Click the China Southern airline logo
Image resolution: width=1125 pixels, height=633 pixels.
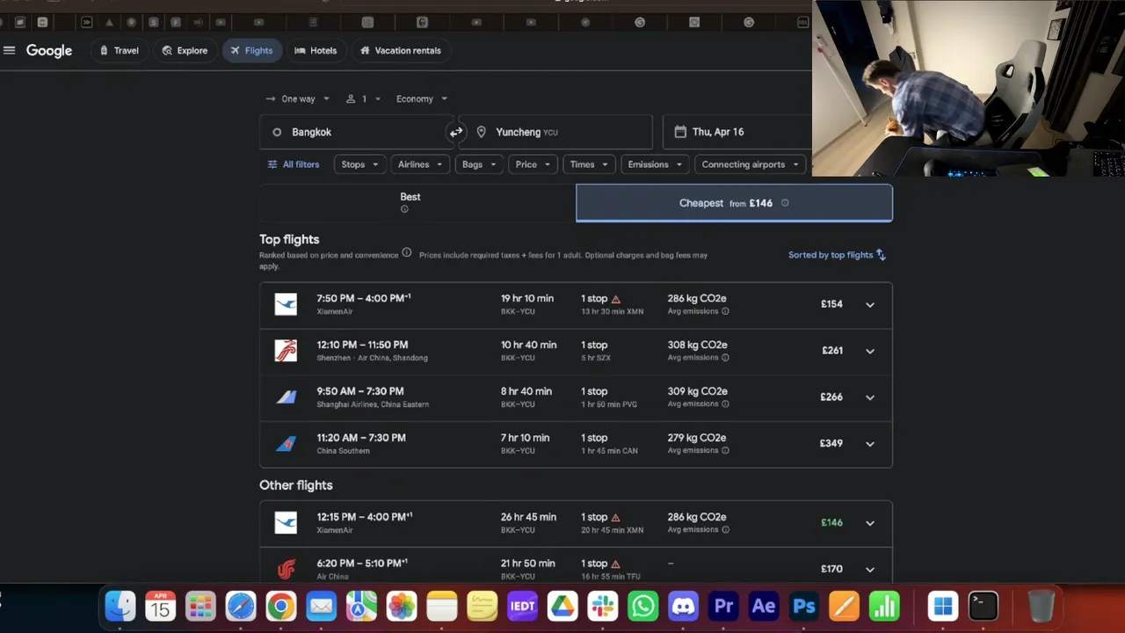[x=286, y=443]
